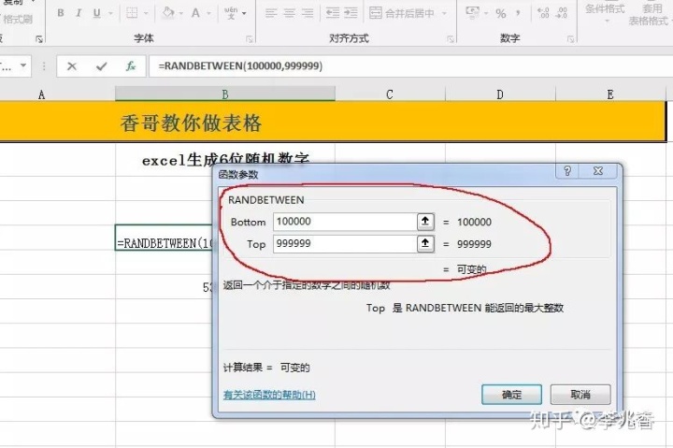Screen dimensions: 673x448
Task: Close the 函数参数 dialog
Action: pos(598,171)
